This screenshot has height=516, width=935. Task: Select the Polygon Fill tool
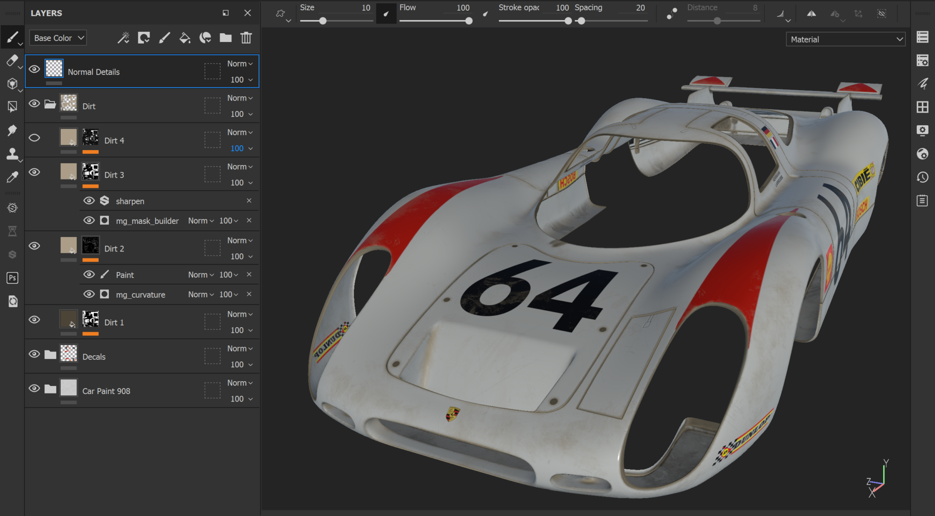point(12,107)
